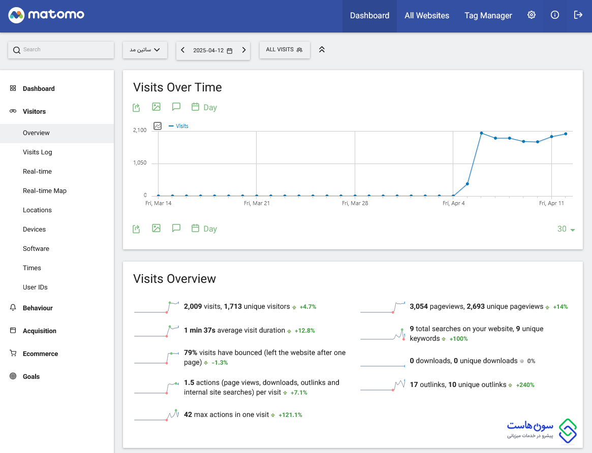The width and height of the screenshot is (592, 453).
Task: Open the website selector dropdown
Action: [145, 50]
